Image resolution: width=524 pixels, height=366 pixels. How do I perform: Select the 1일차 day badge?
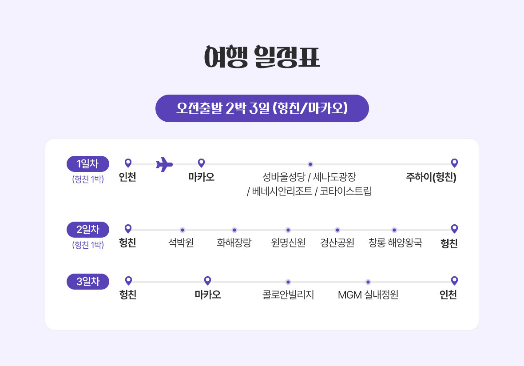[88, 164]
